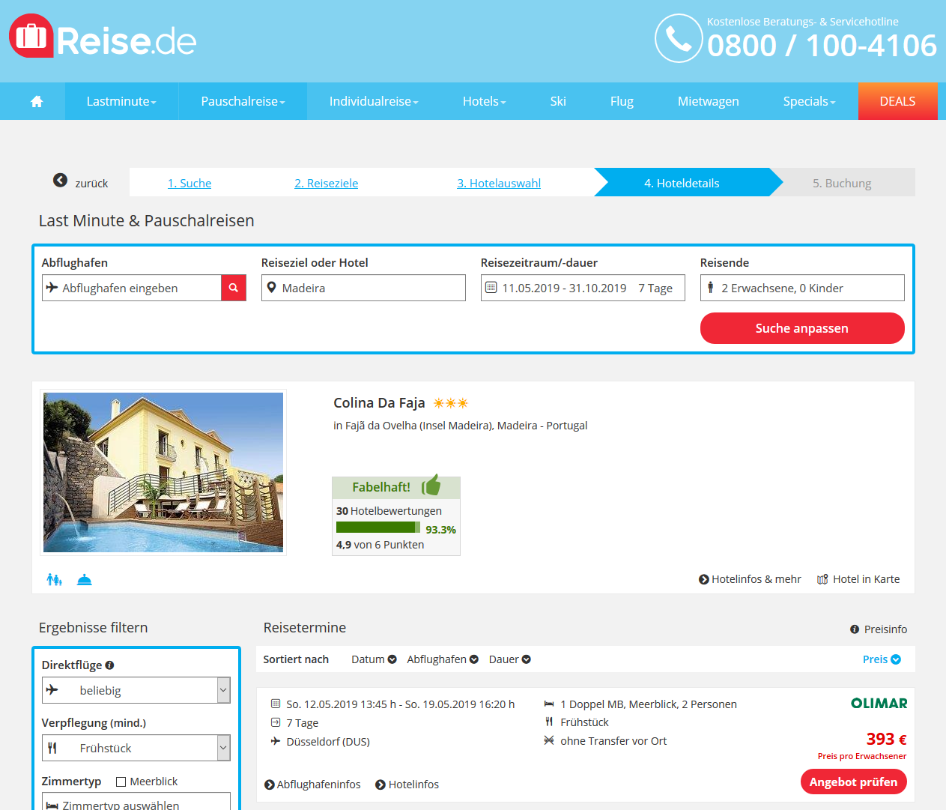
Task: Click the family-friendly icon below hotel photo
Action: coord(55,579)
